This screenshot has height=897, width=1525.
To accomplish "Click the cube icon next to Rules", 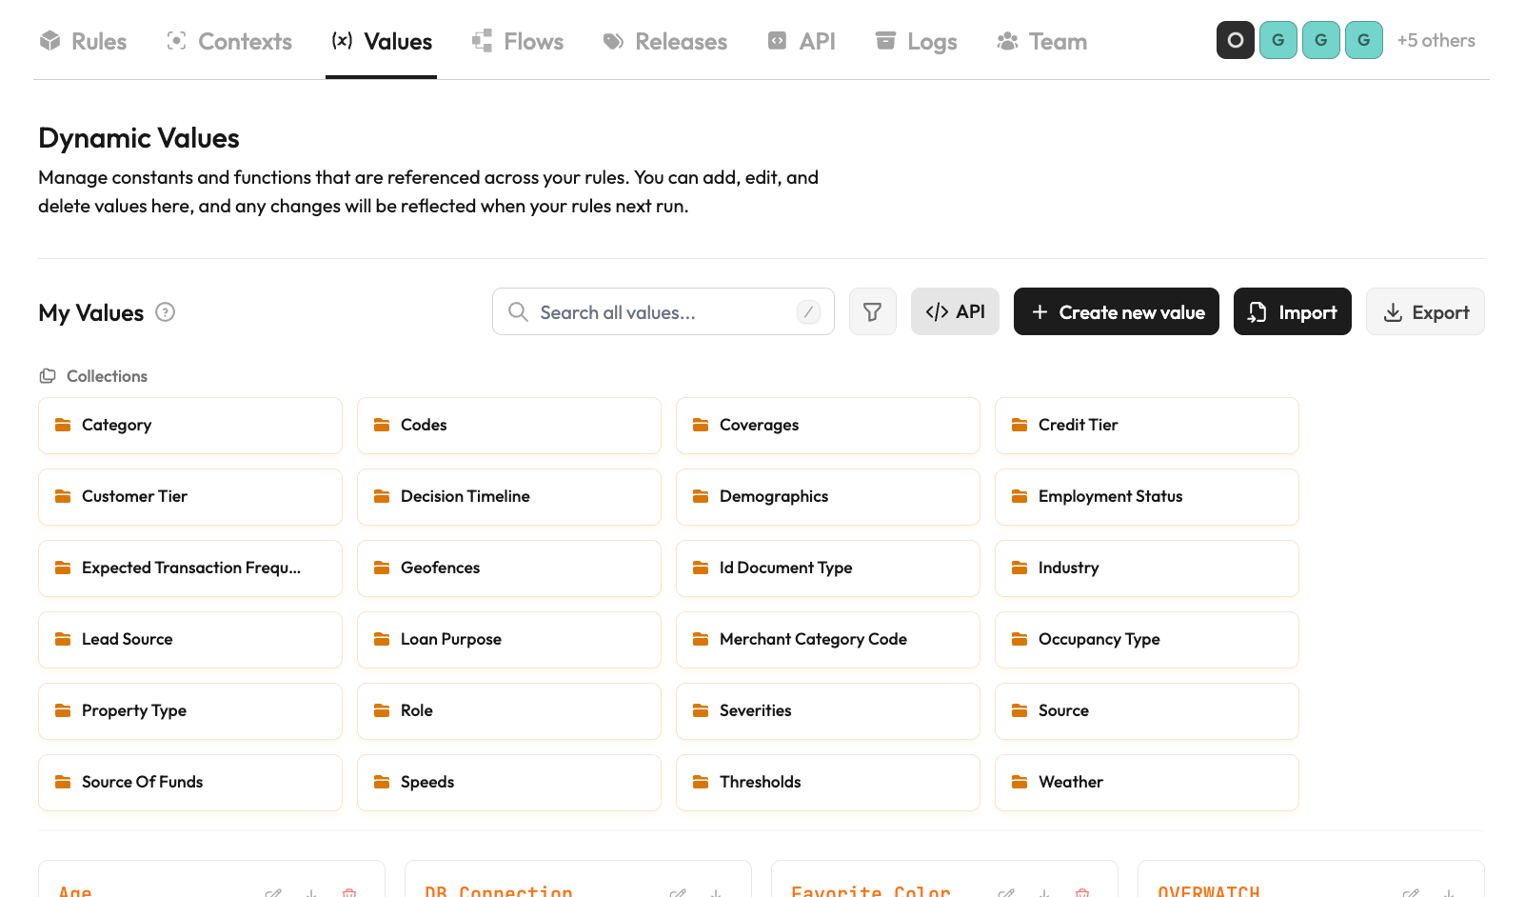I will coord(49,41).
